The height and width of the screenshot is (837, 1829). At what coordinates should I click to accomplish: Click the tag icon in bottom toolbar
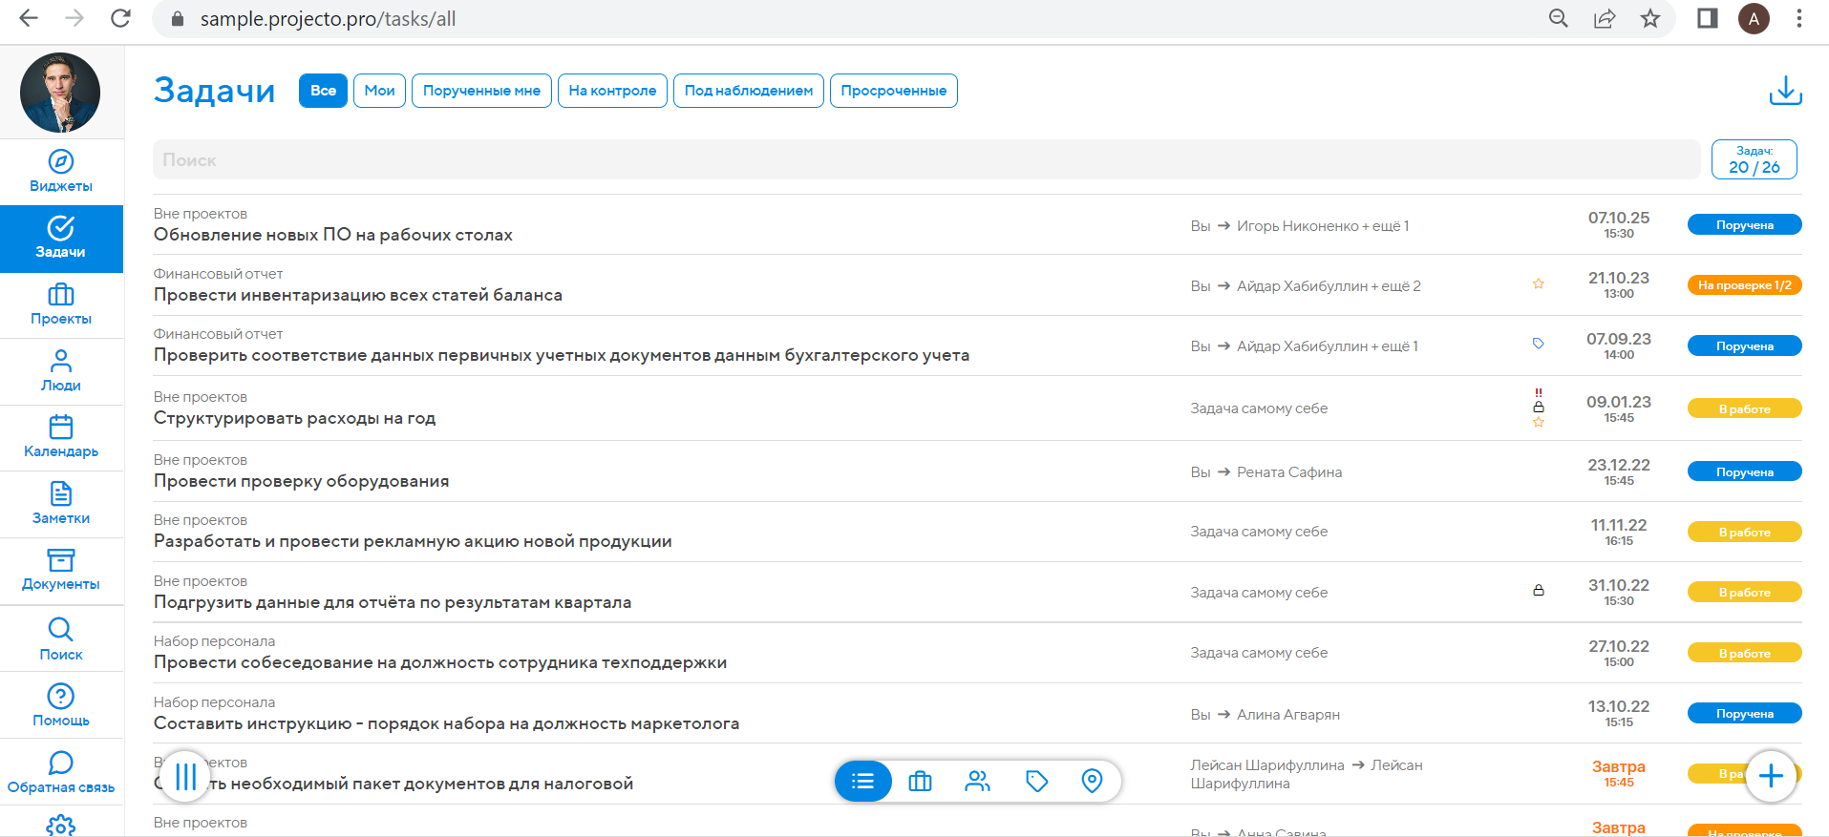(1036, 782)
